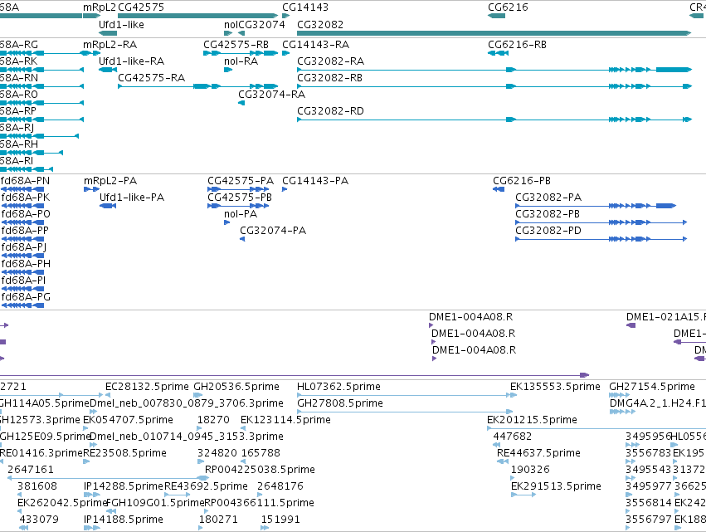Click the GH27808.5prime EST label

point(340,403)
